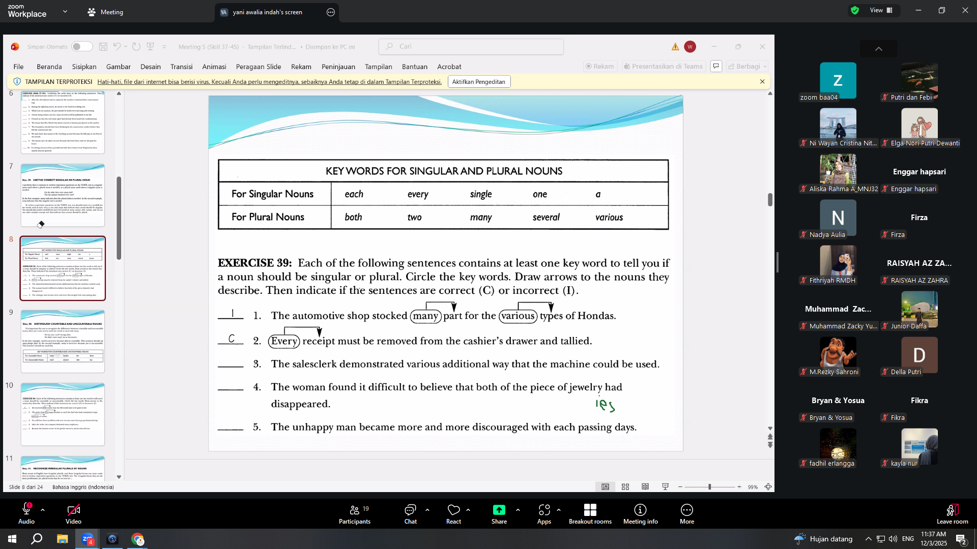The height and width of the screenshot is (549, 977).
Task: Open Breakout rooms
Action: tap(590, 513)
